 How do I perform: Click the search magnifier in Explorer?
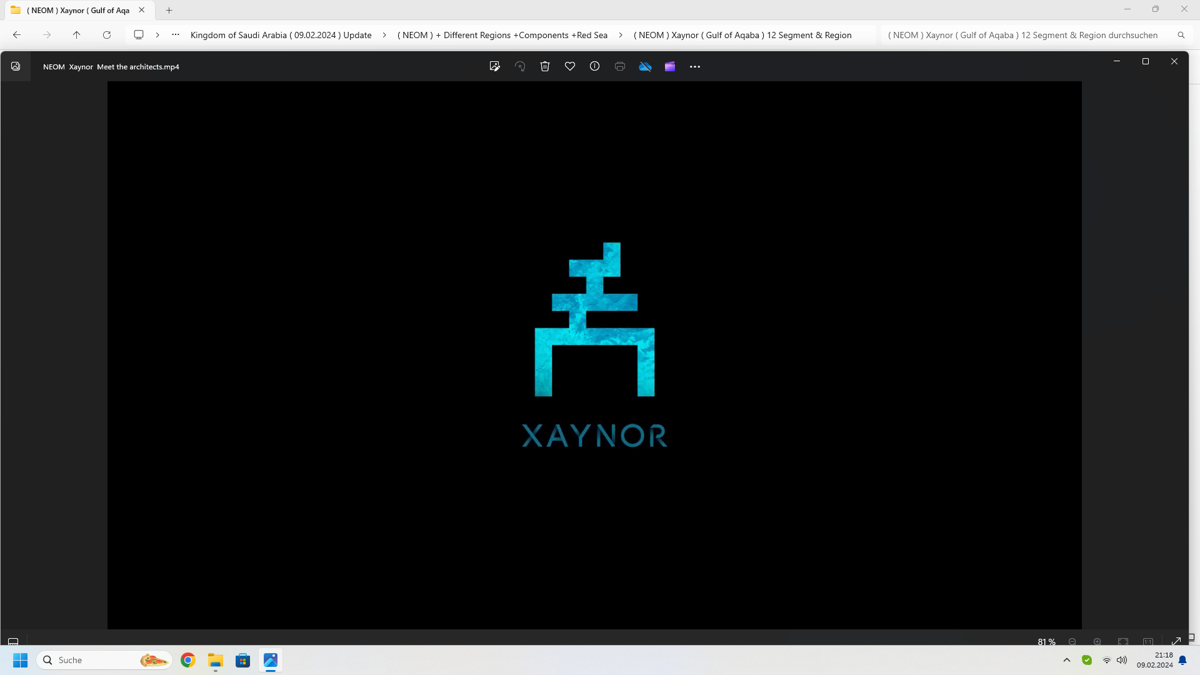[x=1181, y=35]
